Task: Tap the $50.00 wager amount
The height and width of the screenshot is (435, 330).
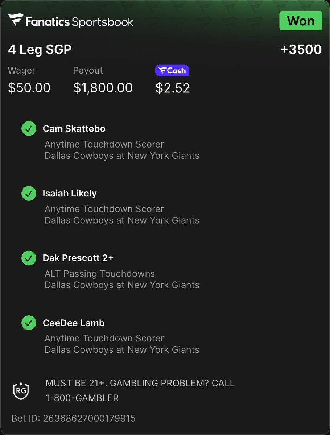Action: (29, 88)
